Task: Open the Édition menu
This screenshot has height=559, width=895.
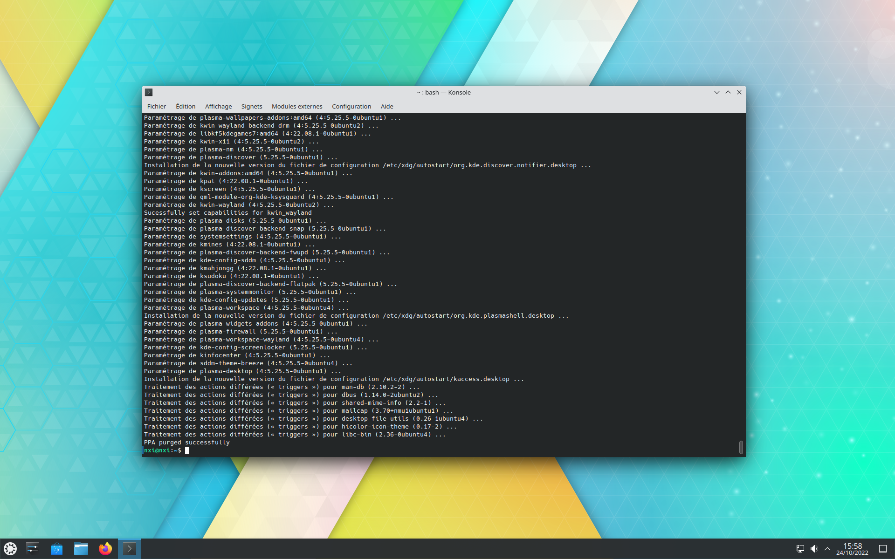Action: (x=186, y=106)
